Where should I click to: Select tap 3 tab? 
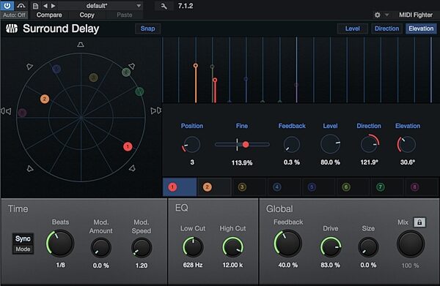click(249, 187)
